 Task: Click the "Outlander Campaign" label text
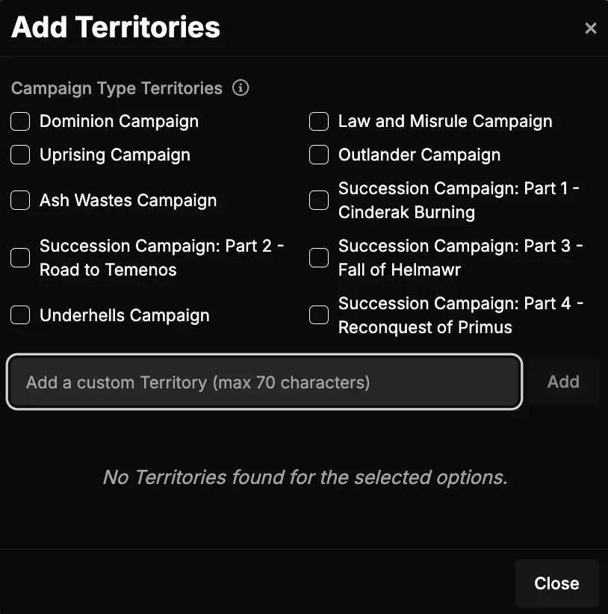pos(419,155)
